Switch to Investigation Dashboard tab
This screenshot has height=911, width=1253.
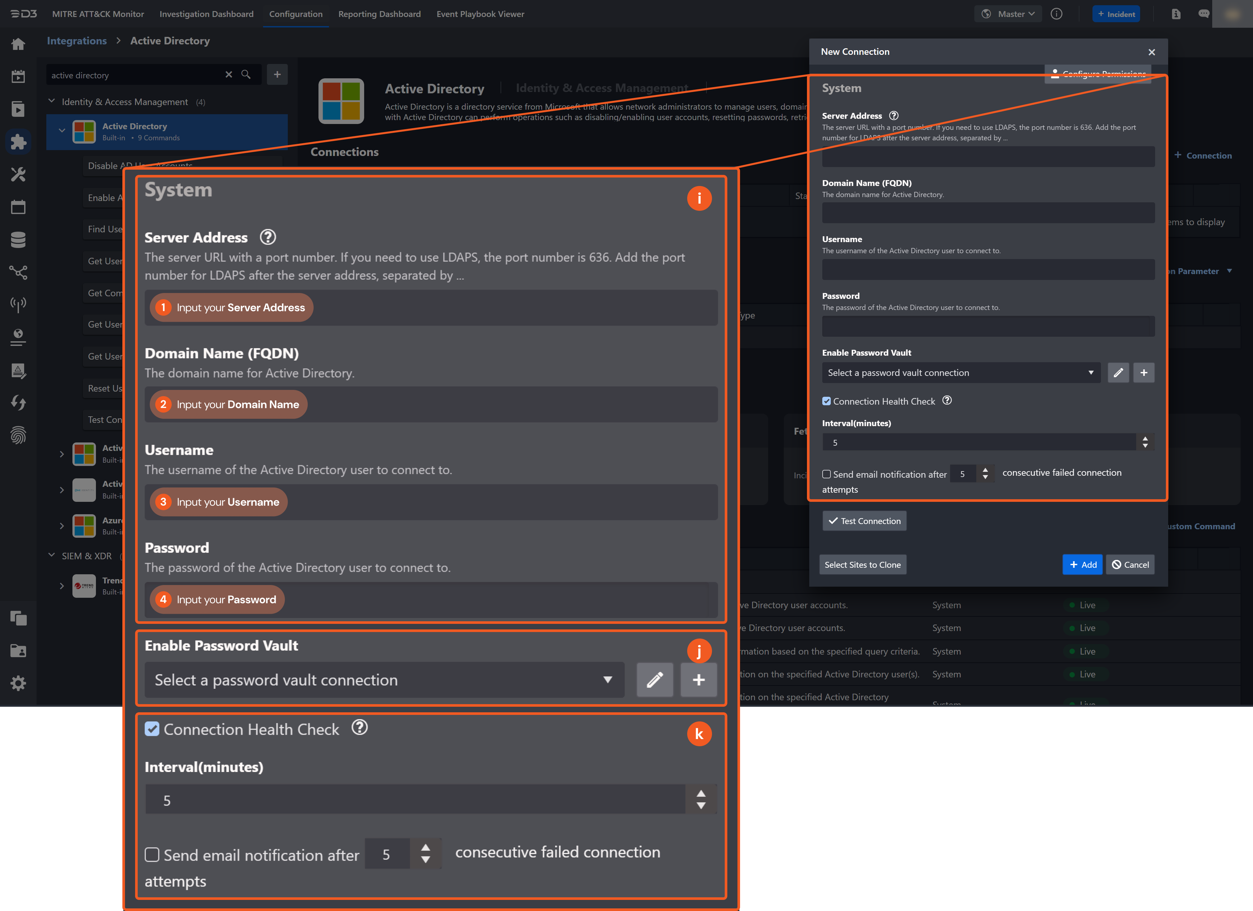(206, 14)
